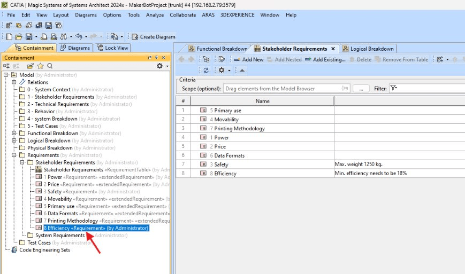Image resolution: width=465 pixels, height=274 pixels.
Task: Click the Print icon
Action: (x=44, y=36)
